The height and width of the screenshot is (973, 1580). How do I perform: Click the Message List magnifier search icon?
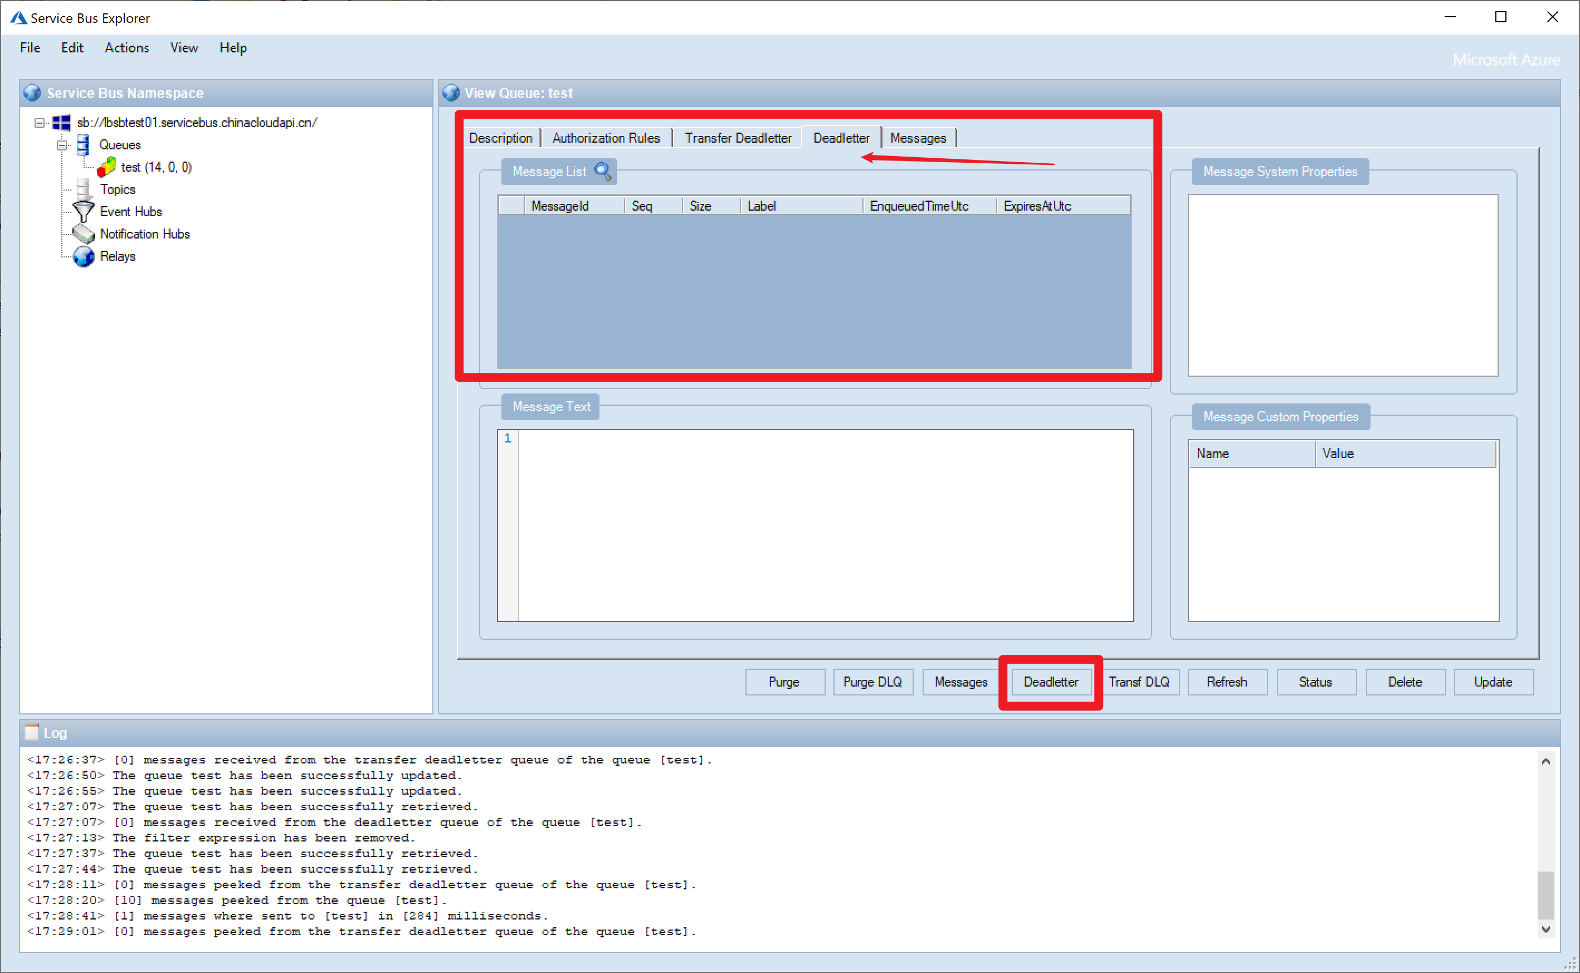(x=603, y=171)
